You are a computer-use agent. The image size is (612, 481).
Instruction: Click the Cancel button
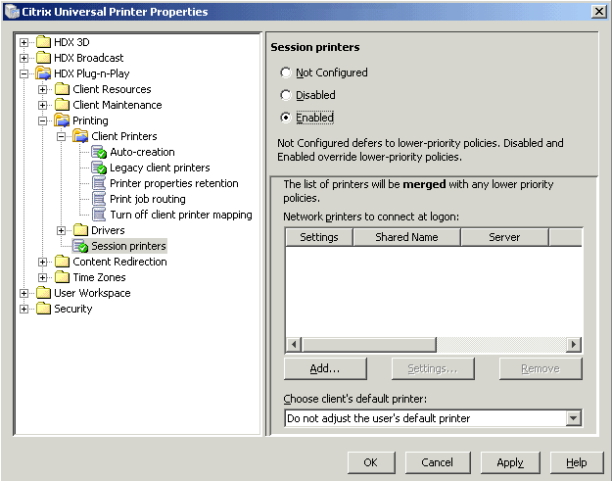(x=438, y=462)
